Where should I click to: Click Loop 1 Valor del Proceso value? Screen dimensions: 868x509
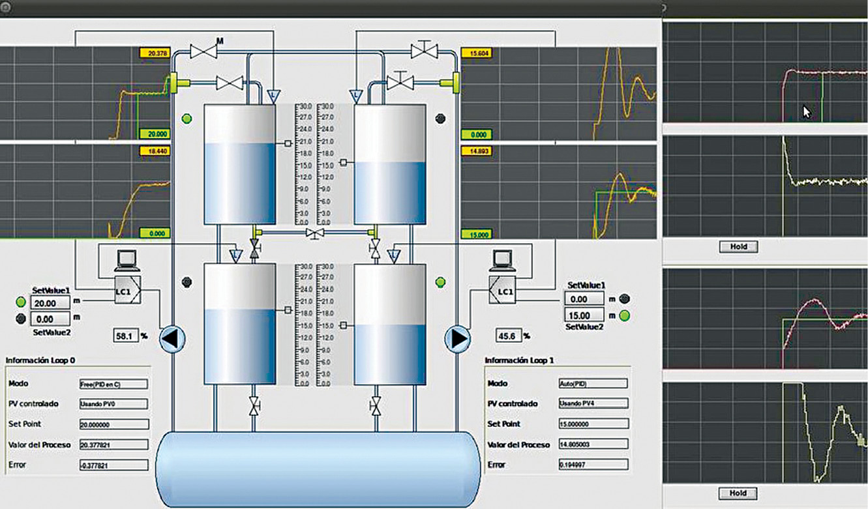[593, 444]
